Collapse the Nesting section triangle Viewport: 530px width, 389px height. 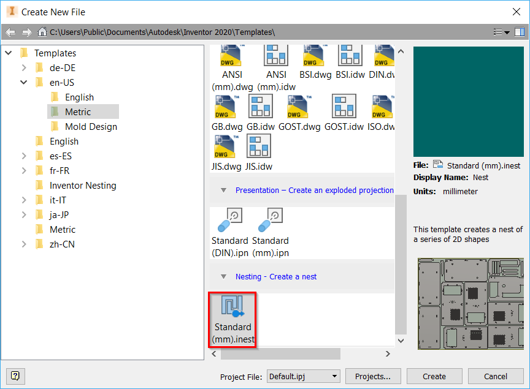pos(223,276)
